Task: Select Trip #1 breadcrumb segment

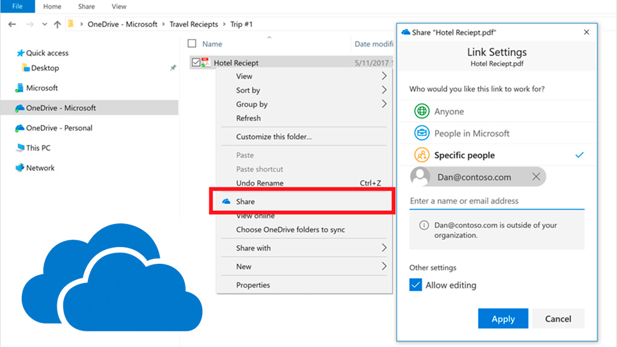Action: click(241, 24)
